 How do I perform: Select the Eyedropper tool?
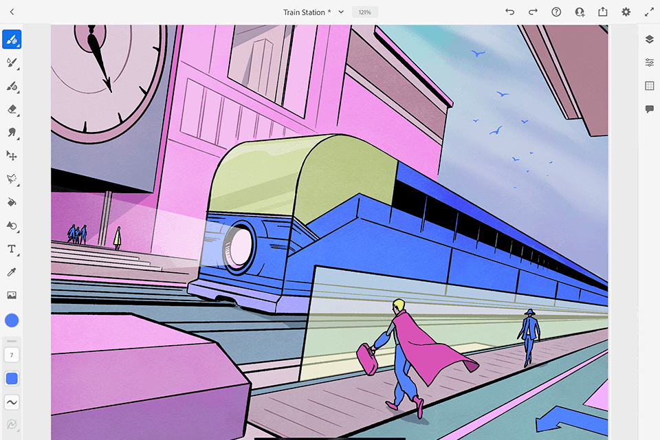point(12,272)
